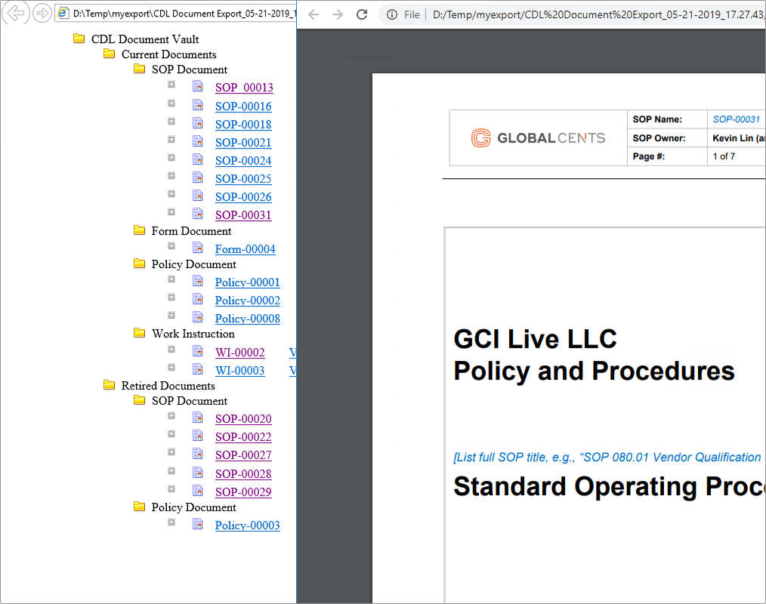Click the Chrome address bar file path
Image resolution: width=766 pixels, height=604 pixels.
point(598,14)
